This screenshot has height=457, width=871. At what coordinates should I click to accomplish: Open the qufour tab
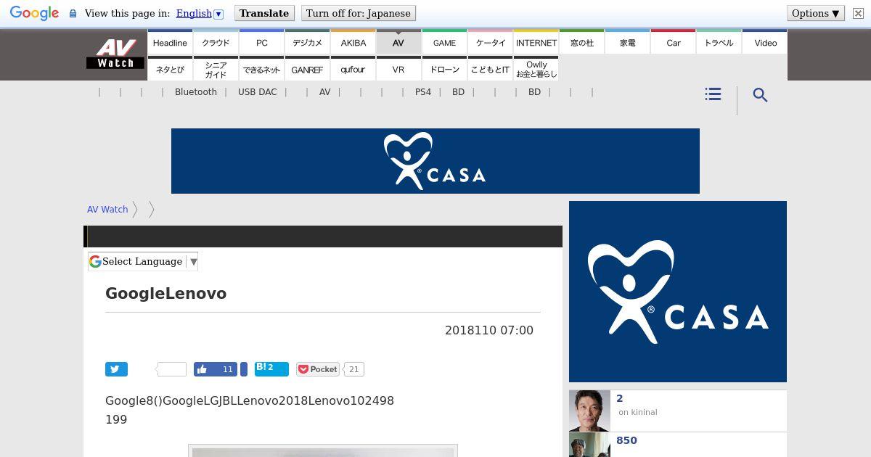coord(353,69)
